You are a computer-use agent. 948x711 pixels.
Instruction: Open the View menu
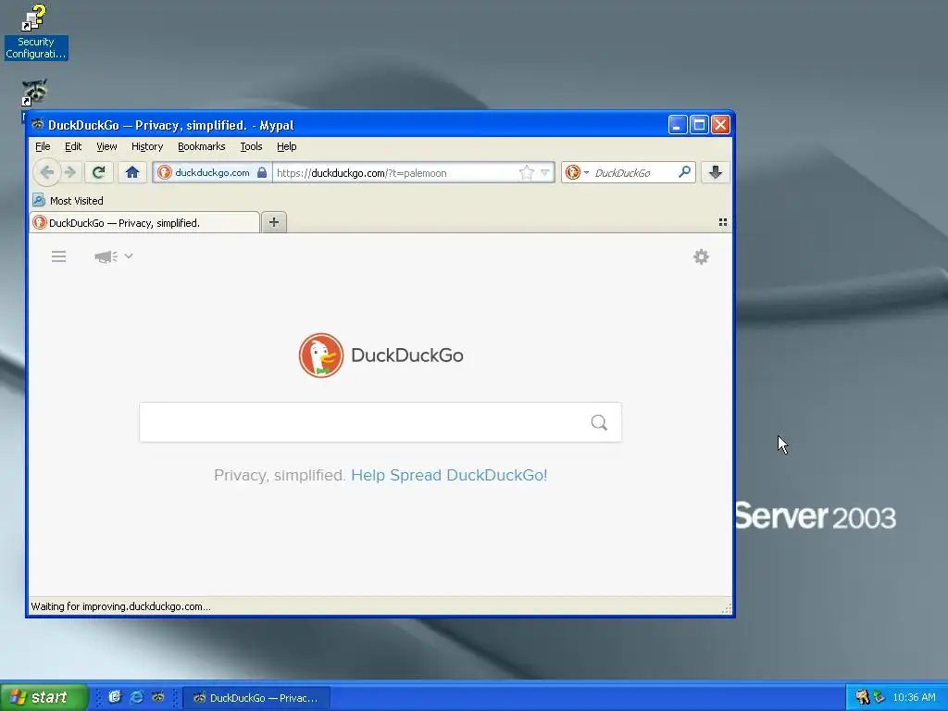click(x=106, y=146)
